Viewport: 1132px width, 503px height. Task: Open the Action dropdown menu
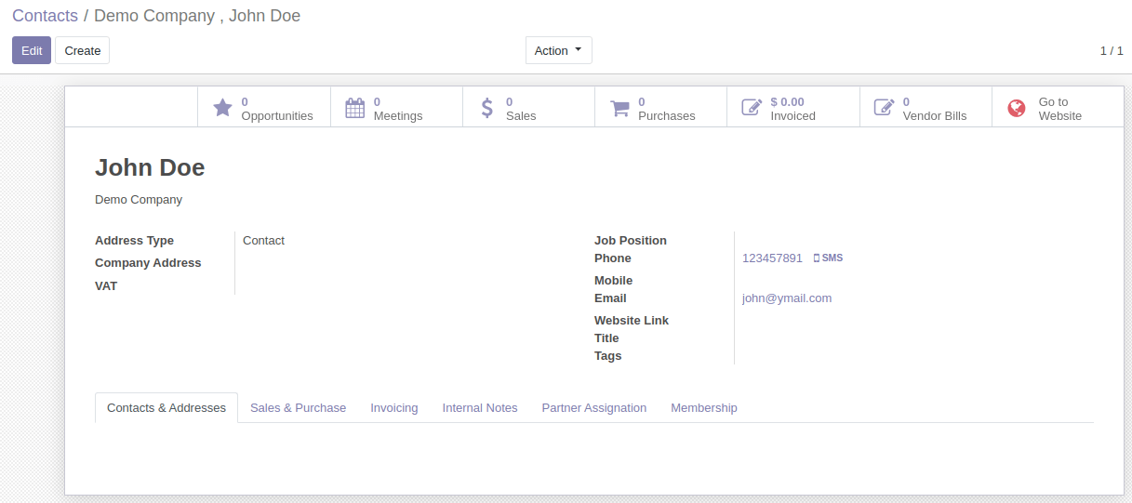pos(558,50)
